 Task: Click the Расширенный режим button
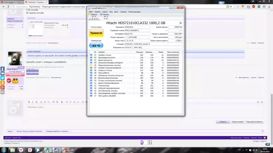pos(254,122)
